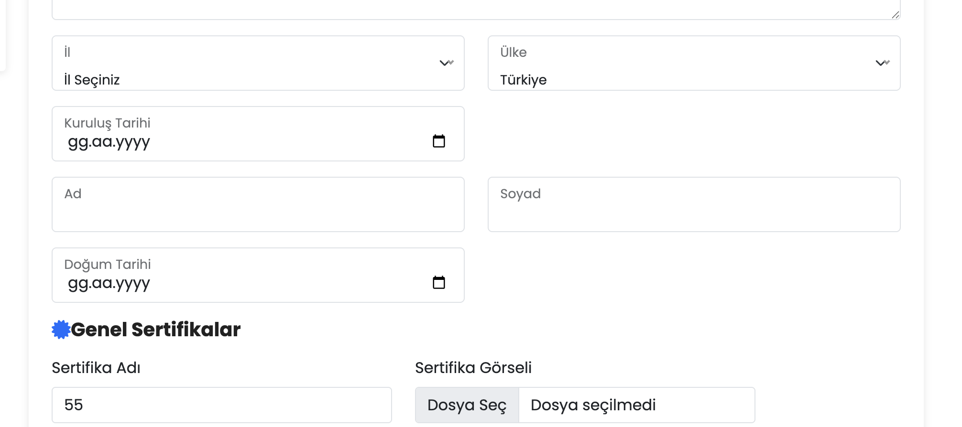Select the year segment in Kuruluş Tarihi

click(133, 142)
